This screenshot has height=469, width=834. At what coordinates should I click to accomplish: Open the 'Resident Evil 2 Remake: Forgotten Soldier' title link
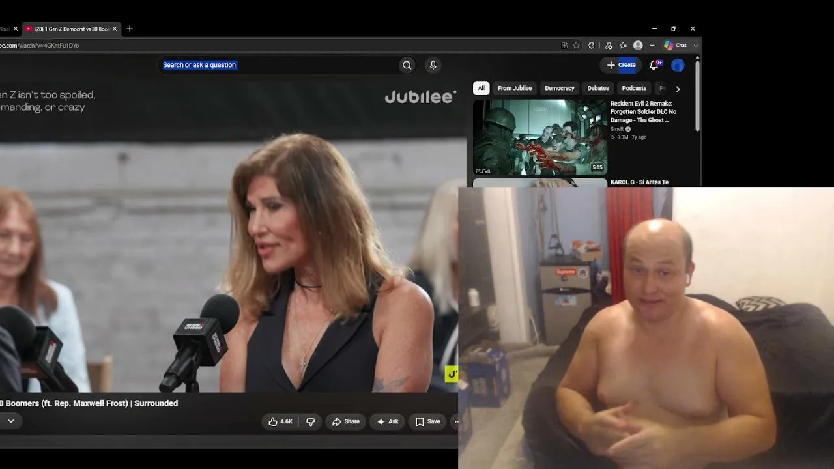(x=643, y=111)
